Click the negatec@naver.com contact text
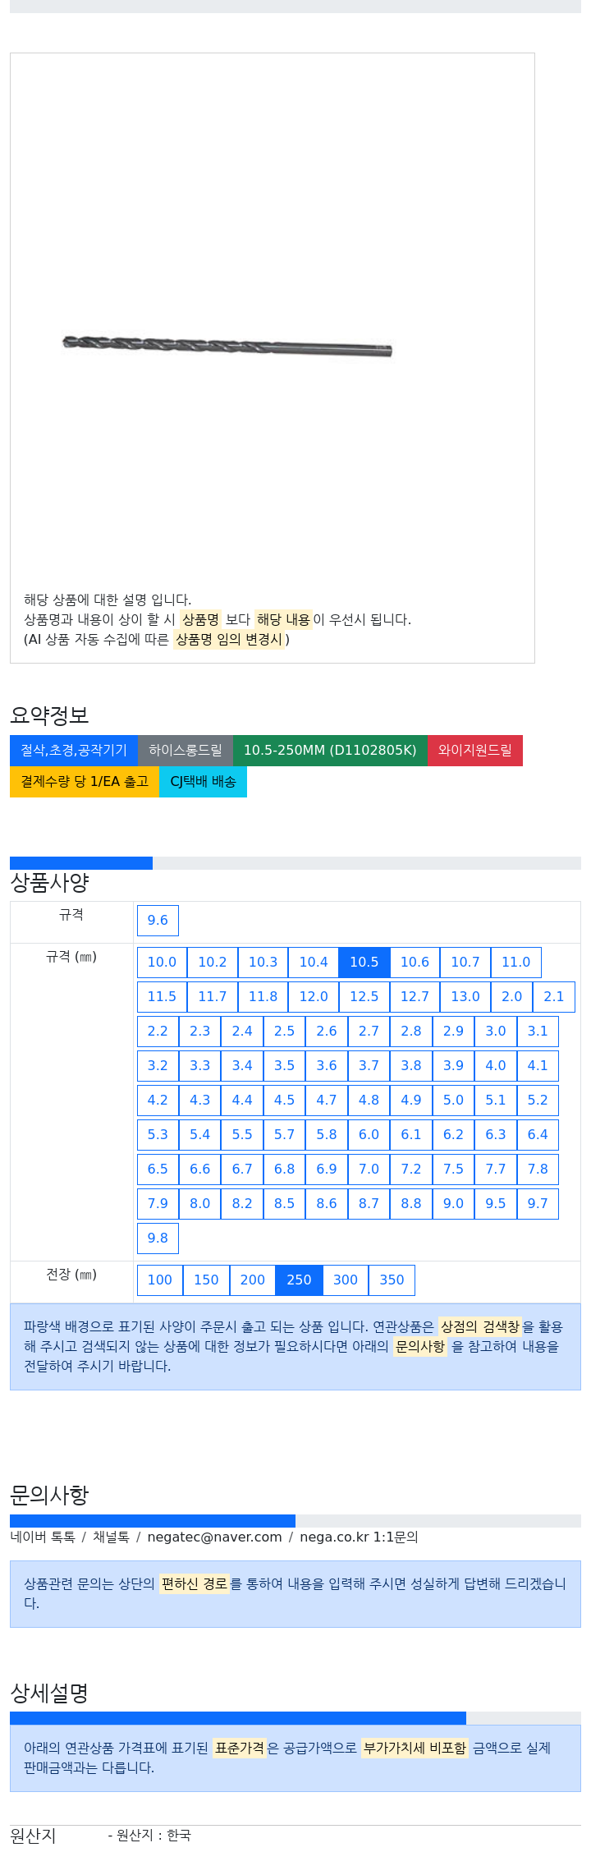Viewport: 591px width, 1852px height. point(214,1537)
